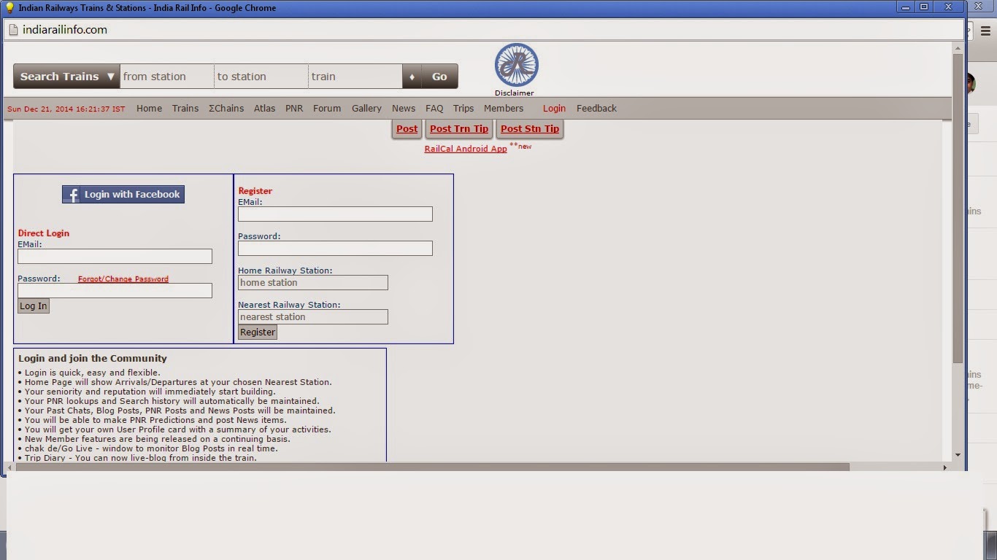Click the Post button
This screenshot has width=997, height=560.
click(407, 129)
